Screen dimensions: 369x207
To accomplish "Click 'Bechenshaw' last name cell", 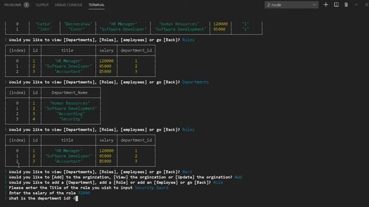I will [78, 24].
